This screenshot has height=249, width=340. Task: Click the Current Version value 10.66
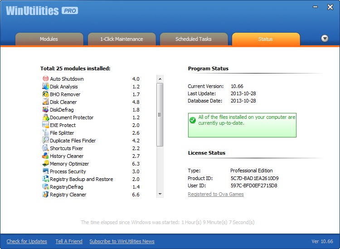point(237,86)
